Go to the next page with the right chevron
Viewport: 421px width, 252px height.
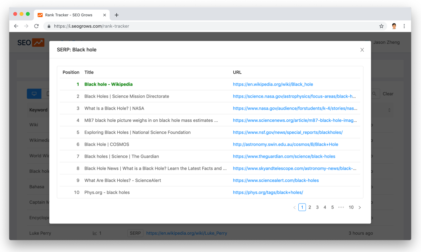click(360, 207)
